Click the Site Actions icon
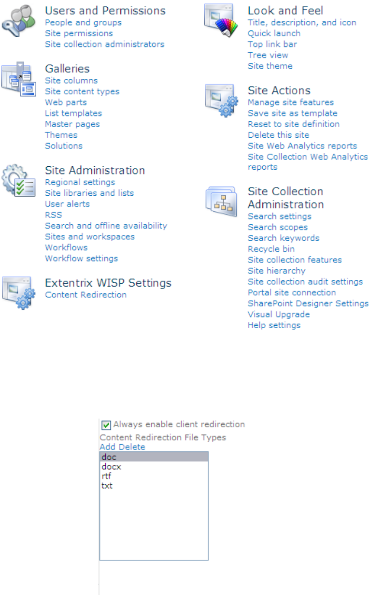Image resolution: width=384 pixels, height=595 pixels. click(x=221, y=101)
